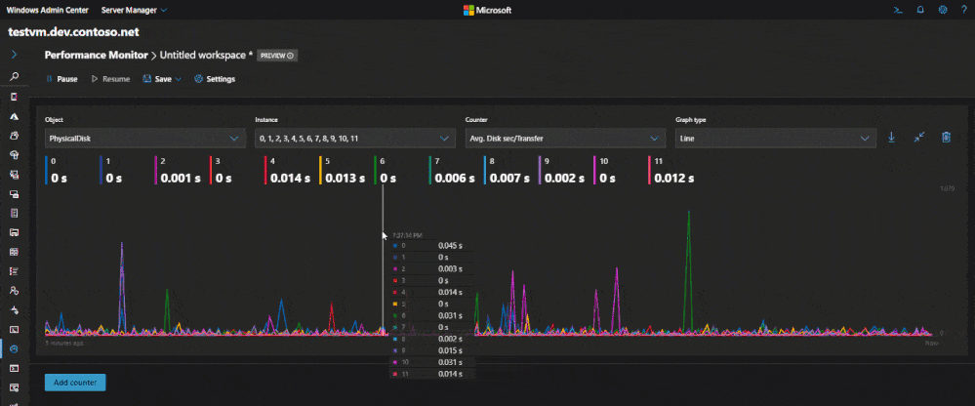Image resolution: width=975 pixels, height=406 pixels.
Task: Open the Graph type dropdown set to Line
Action: coord(776,139)
